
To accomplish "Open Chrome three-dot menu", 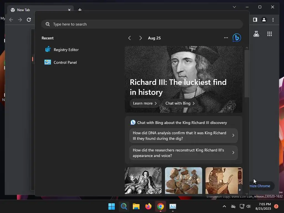I will [273, 20].
